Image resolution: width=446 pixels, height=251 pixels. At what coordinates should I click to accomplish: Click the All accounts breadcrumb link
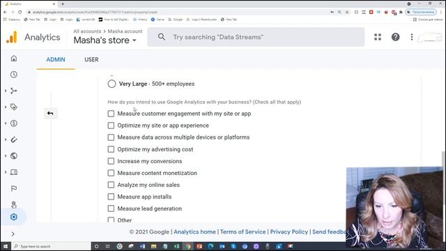click(x=87, y=31)
